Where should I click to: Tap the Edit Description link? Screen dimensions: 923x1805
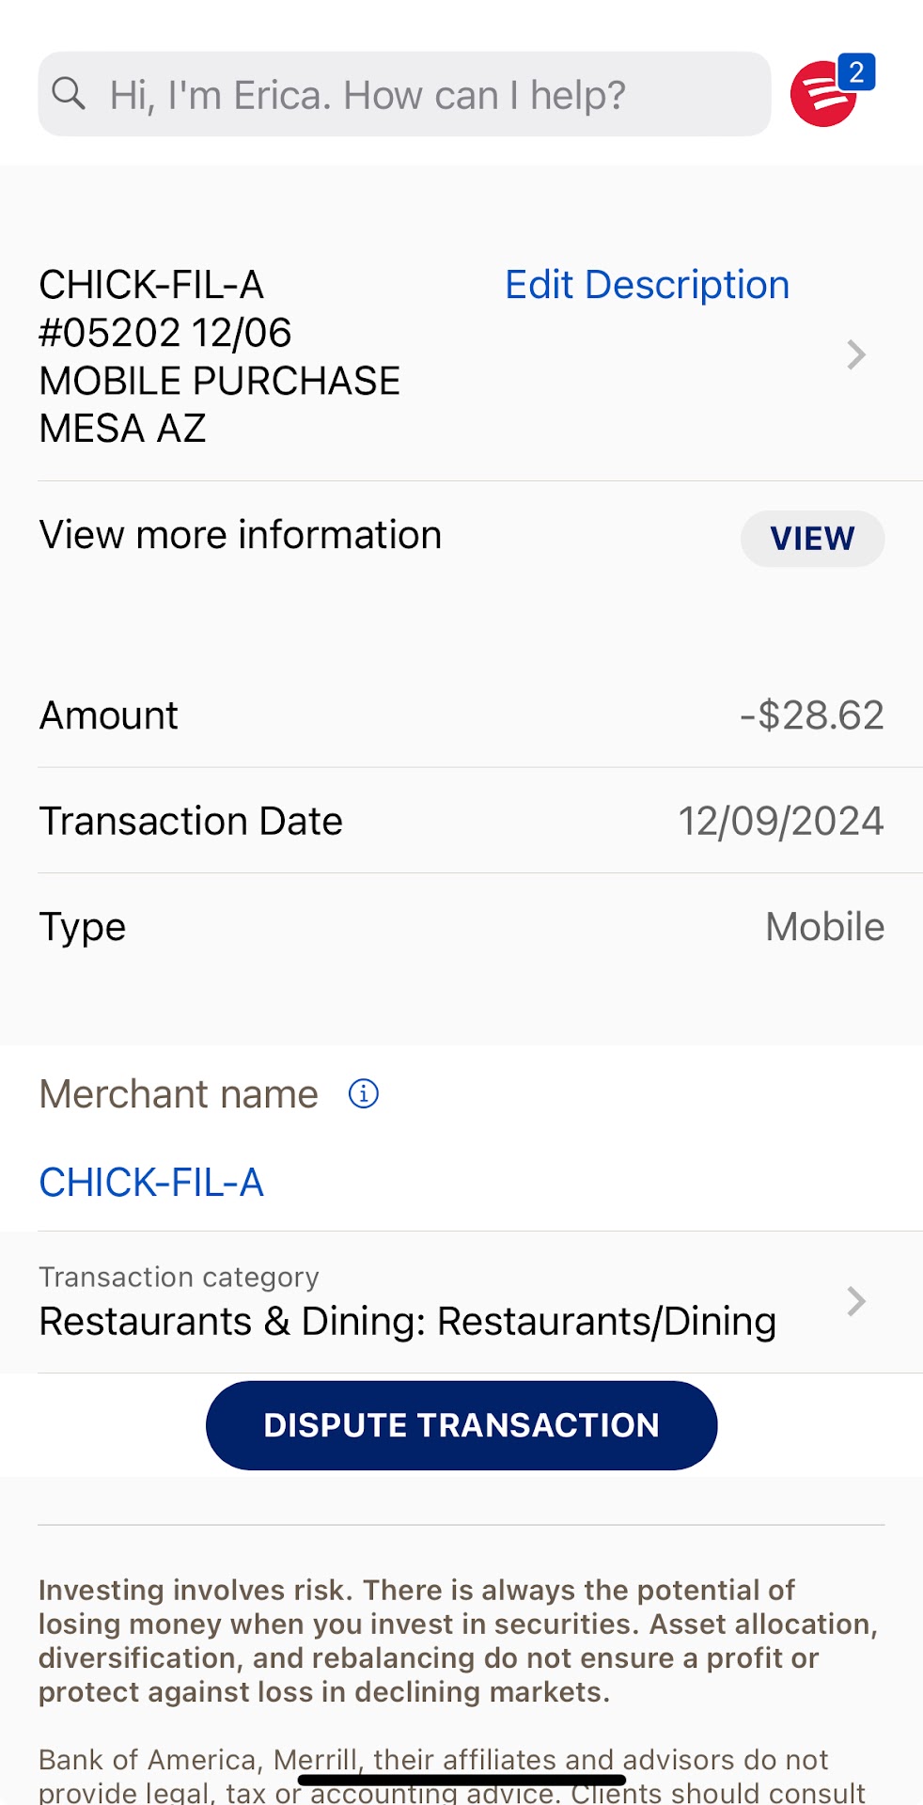click(647, 285)
